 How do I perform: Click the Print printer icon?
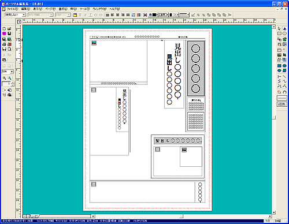pos(4,44)
